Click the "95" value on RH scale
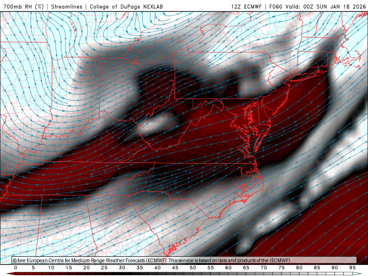The width and height of the screenshot is (368, 276). pos(352,268)
